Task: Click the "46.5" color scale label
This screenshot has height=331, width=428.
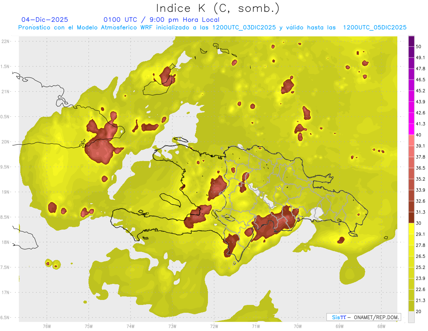Action: click(421, 80)
